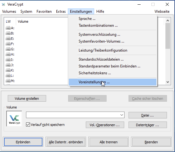Click into the volume path input field
Image resolution: width=175 pixels, height=152 pixels.
coord(73,115)
